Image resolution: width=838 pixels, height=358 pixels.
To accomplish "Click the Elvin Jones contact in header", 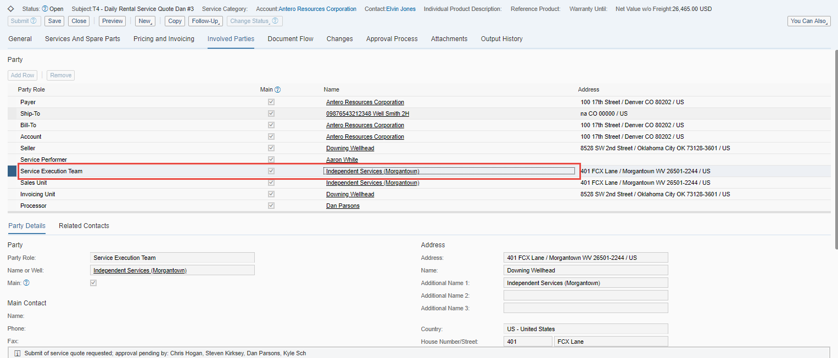I will (x=400, y=9).
